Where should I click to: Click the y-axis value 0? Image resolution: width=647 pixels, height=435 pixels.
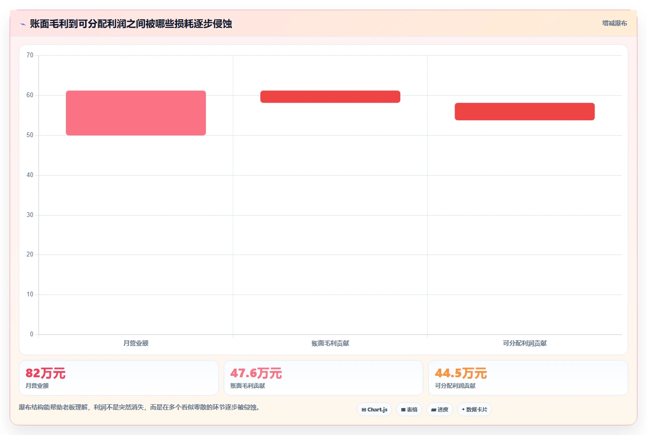(32, 334)
